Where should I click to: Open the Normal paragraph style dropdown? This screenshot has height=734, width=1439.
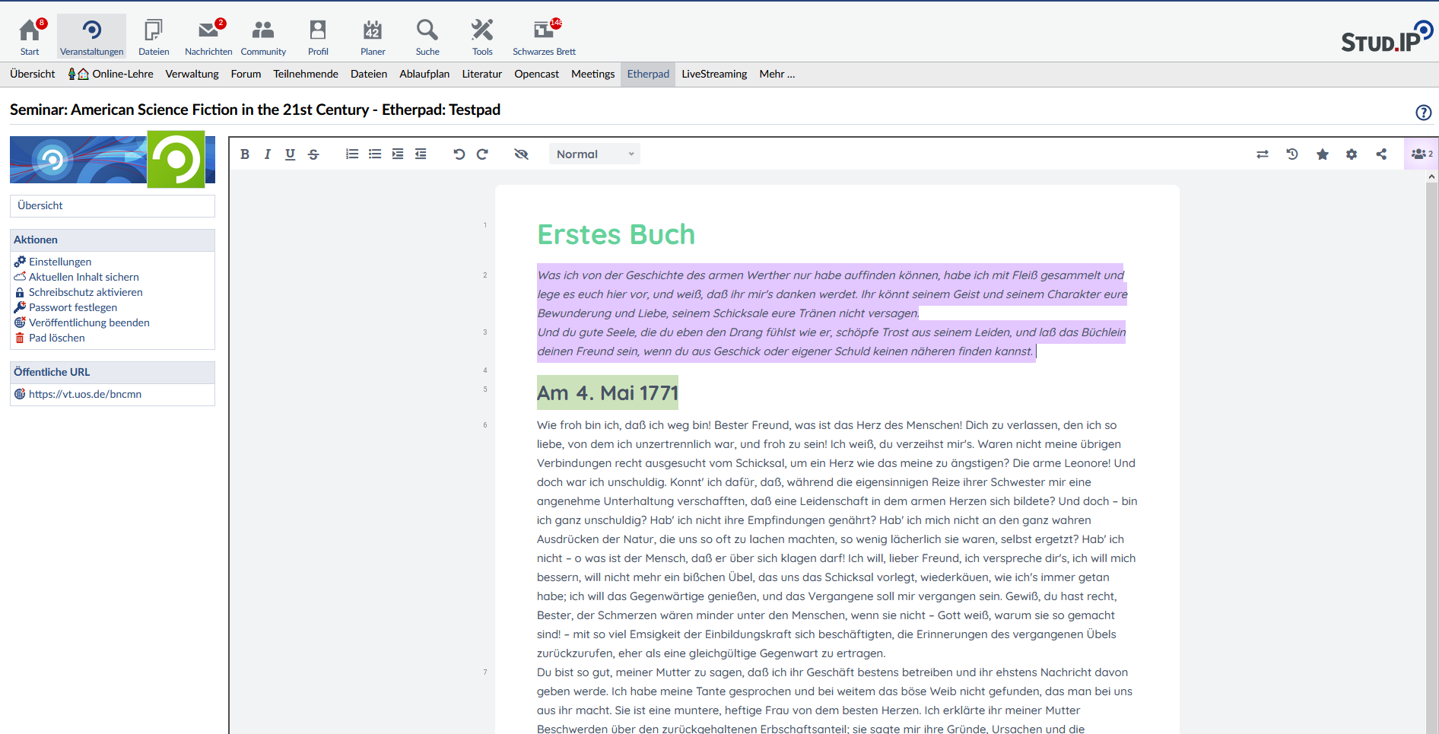[594, 154]
